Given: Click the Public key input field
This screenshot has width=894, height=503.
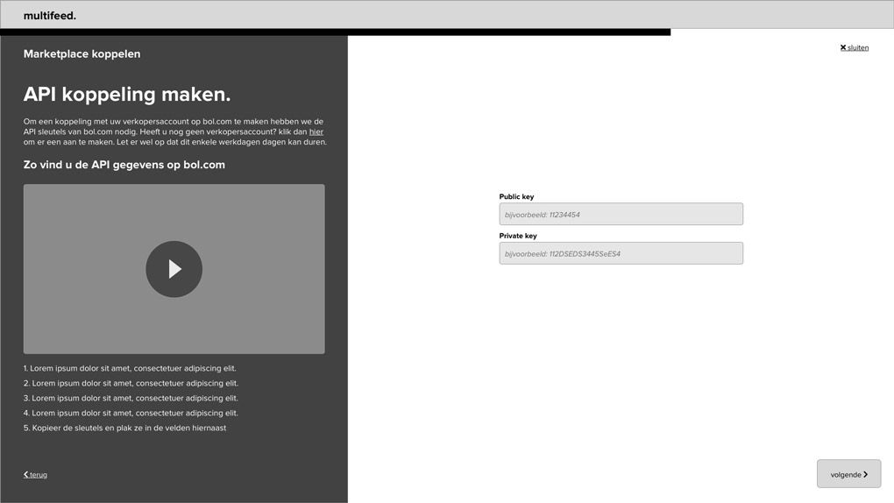Looking at the screenshot, I should coord(621,215).
